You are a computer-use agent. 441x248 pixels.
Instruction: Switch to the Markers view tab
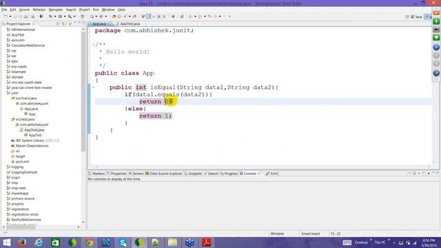(96, 174)
